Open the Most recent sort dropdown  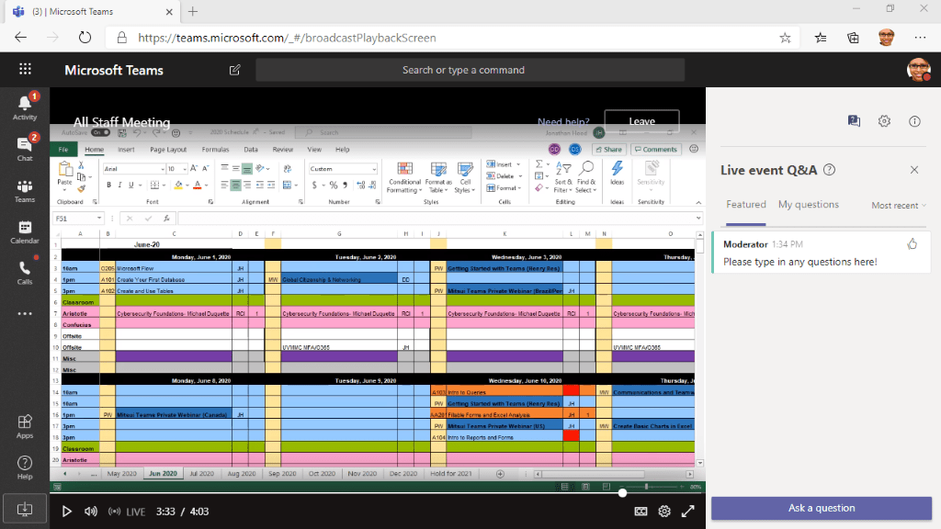coord(899,206)
